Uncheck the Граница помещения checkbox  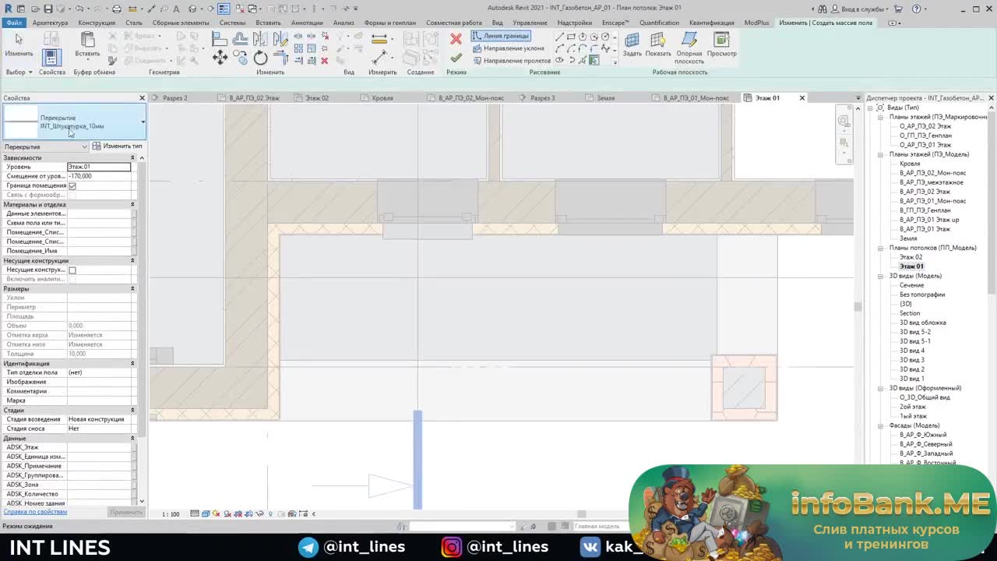tap(72, 185)
